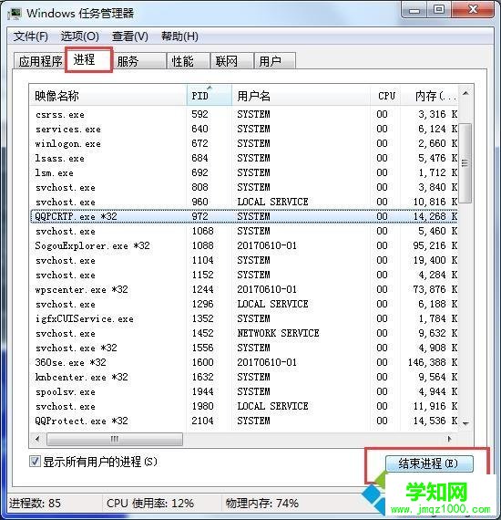Click user name 20170610-01 for PID 1088
Image resolution: width=501 pixels, height=520 pixels.
(x=267, y=245)
